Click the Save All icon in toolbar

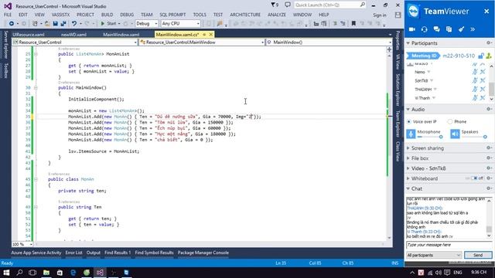click(63, 24)
